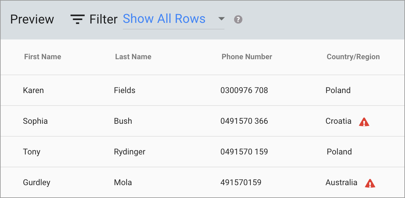The image size is (405, 198).
Task: Select the error indicator on Sophia Bush's row
Action: pos(364,122)
